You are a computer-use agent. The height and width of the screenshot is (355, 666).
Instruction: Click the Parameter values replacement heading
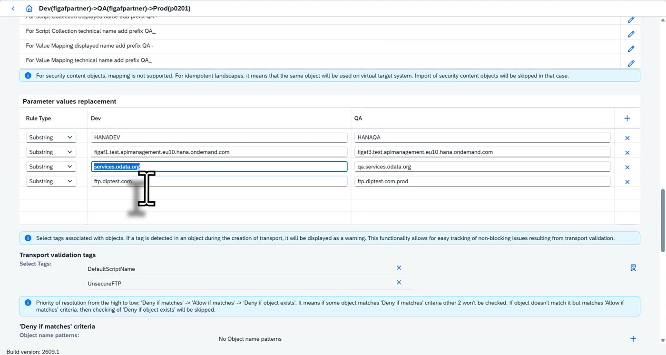(x=69, y=101)
